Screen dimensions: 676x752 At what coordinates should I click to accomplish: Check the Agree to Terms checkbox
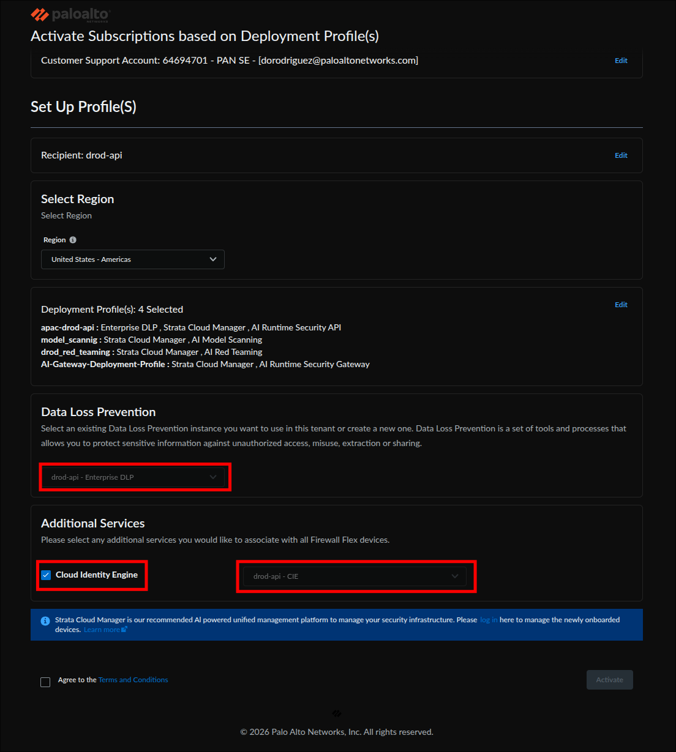(45, 682)
